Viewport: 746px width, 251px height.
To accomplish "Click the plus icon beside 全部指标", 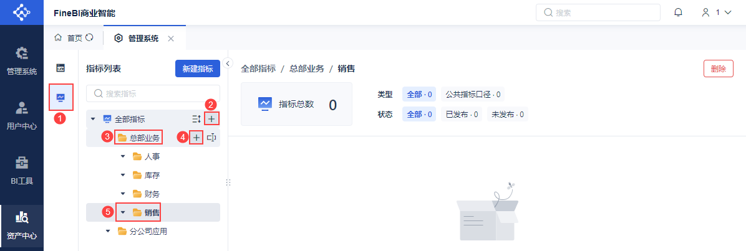I will 211,119.
